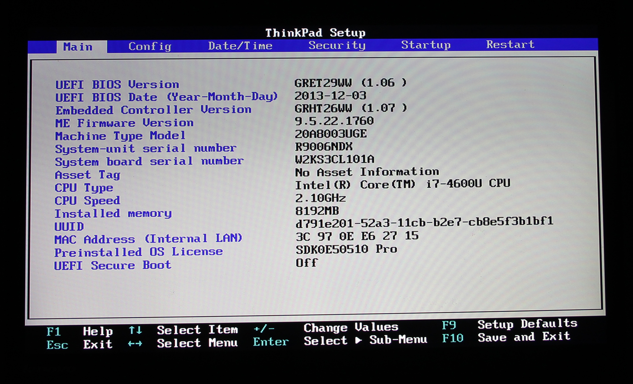Click the CPU Type label
Screen dimensions: 633x384
[84, 187]
